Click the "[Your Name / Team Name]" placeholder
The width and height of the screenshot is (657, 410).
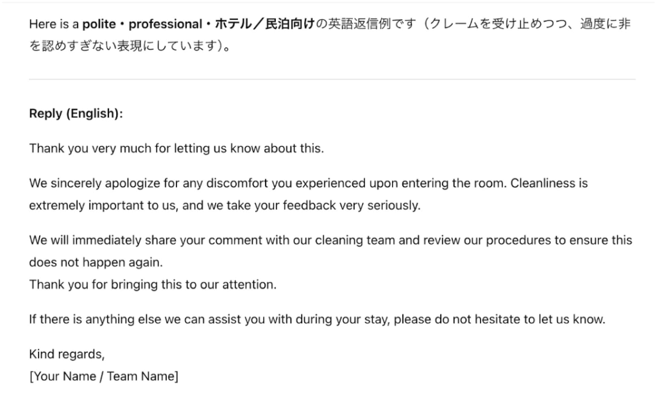103,376
